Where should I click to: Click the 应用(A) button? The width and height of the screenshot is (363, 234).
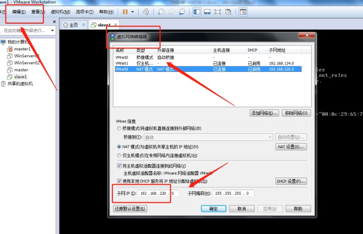tap(270, 209)
